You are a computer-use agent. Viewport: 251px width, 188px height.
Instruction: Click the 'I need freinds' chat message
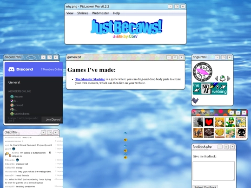(x=22, y=175)
